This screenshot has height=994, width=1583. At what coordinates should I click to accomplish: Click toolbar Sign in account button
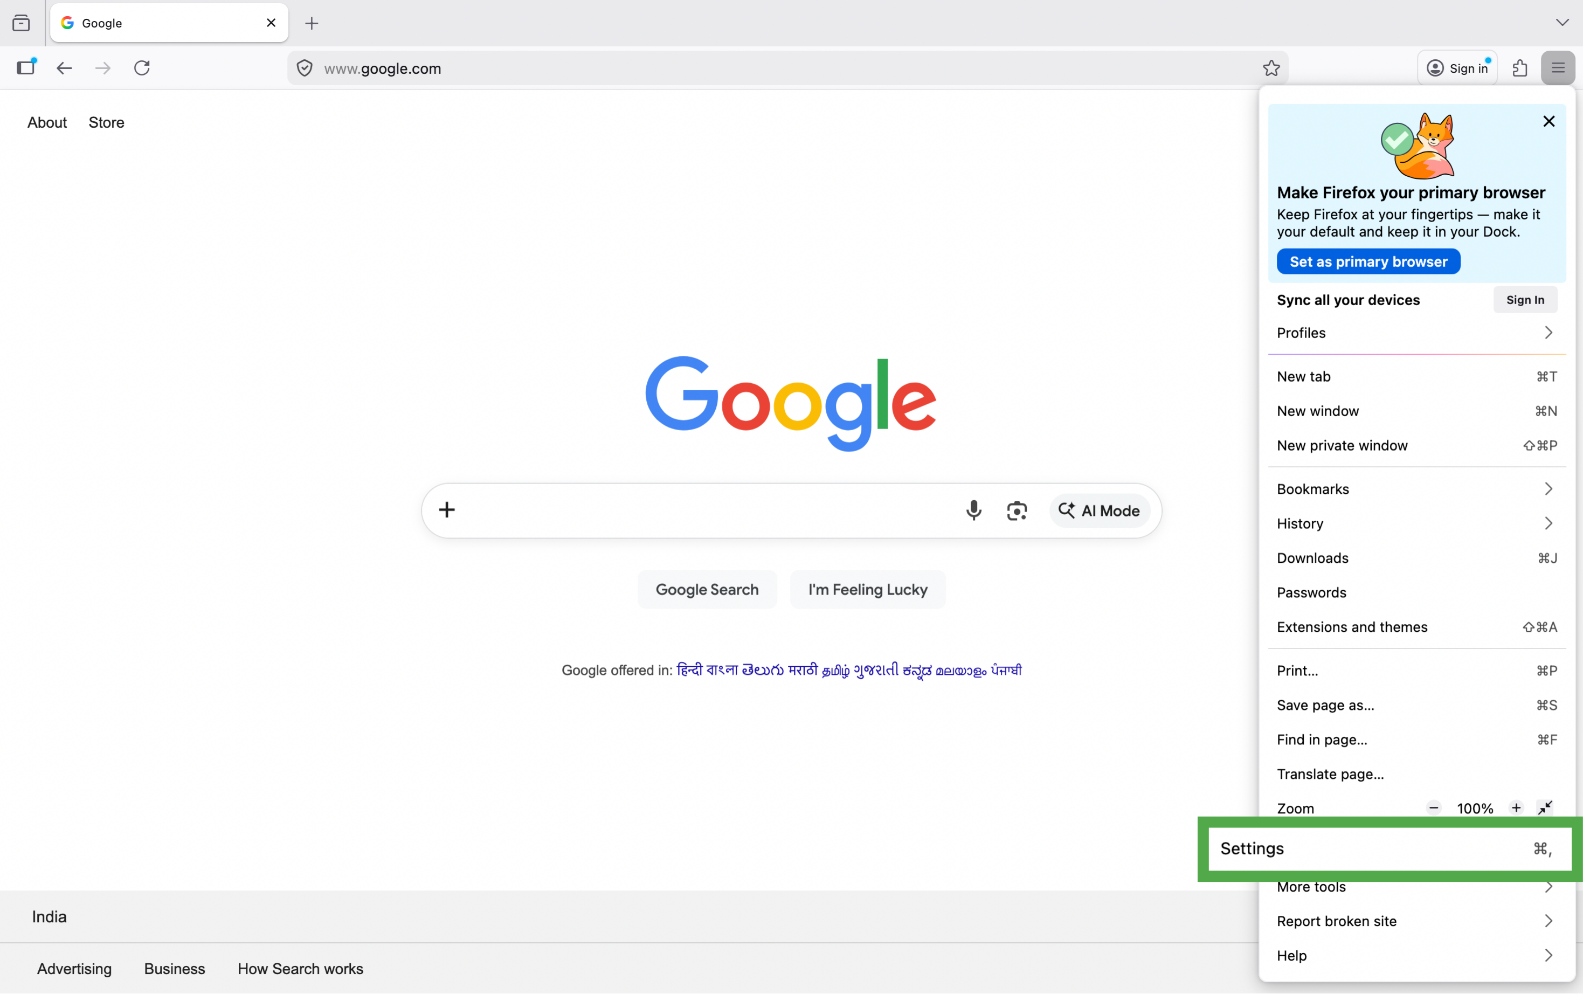click(x=1457, y=68)
